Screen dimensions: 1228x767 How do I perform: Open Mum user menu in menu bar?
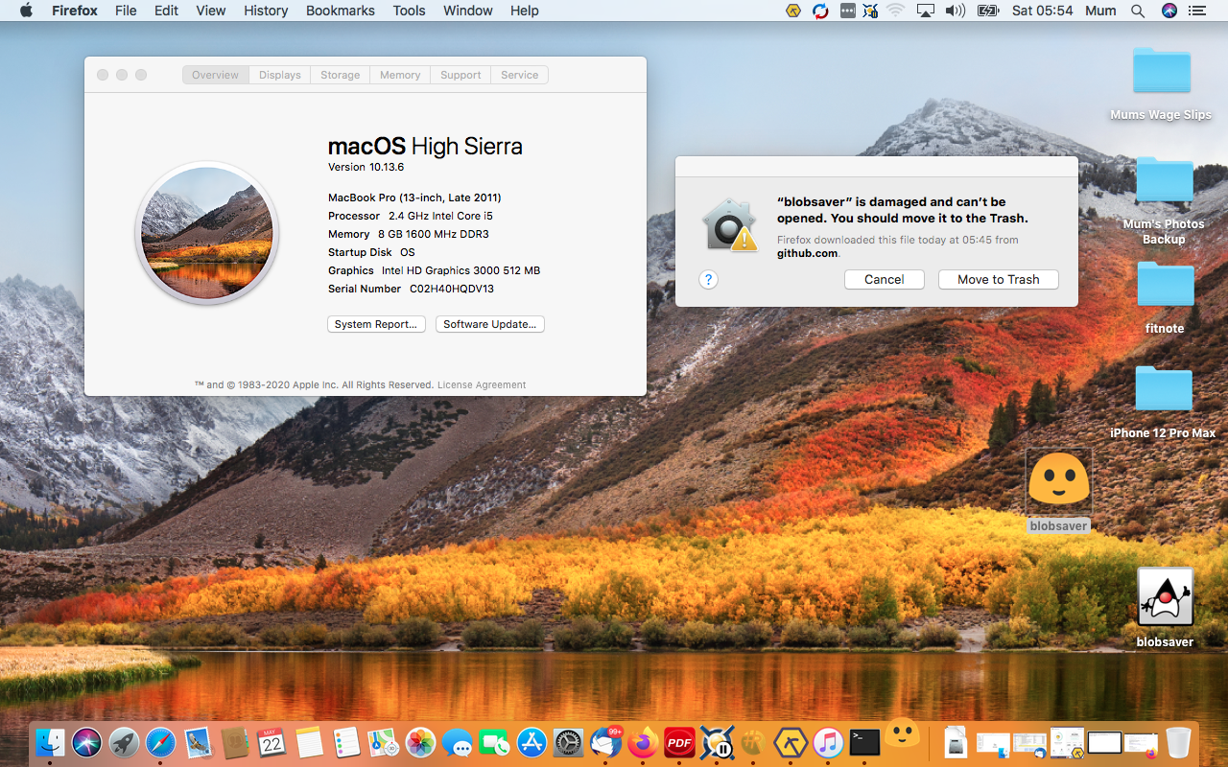click(x=1100, y=11)
